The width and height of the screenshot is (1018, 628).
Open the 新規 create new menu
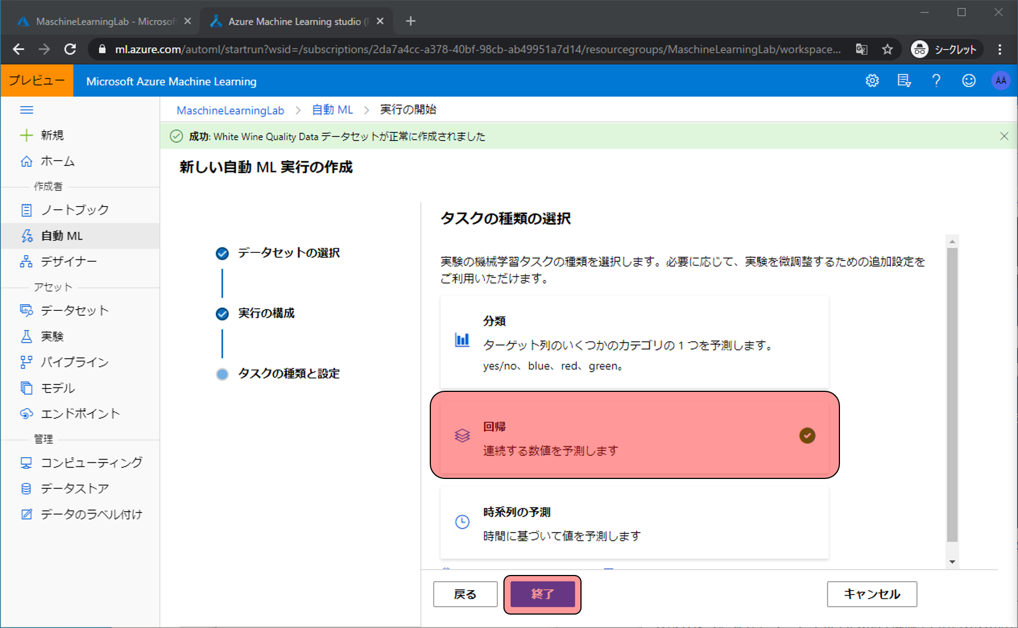pyautogui.click(x=51, y=135)
